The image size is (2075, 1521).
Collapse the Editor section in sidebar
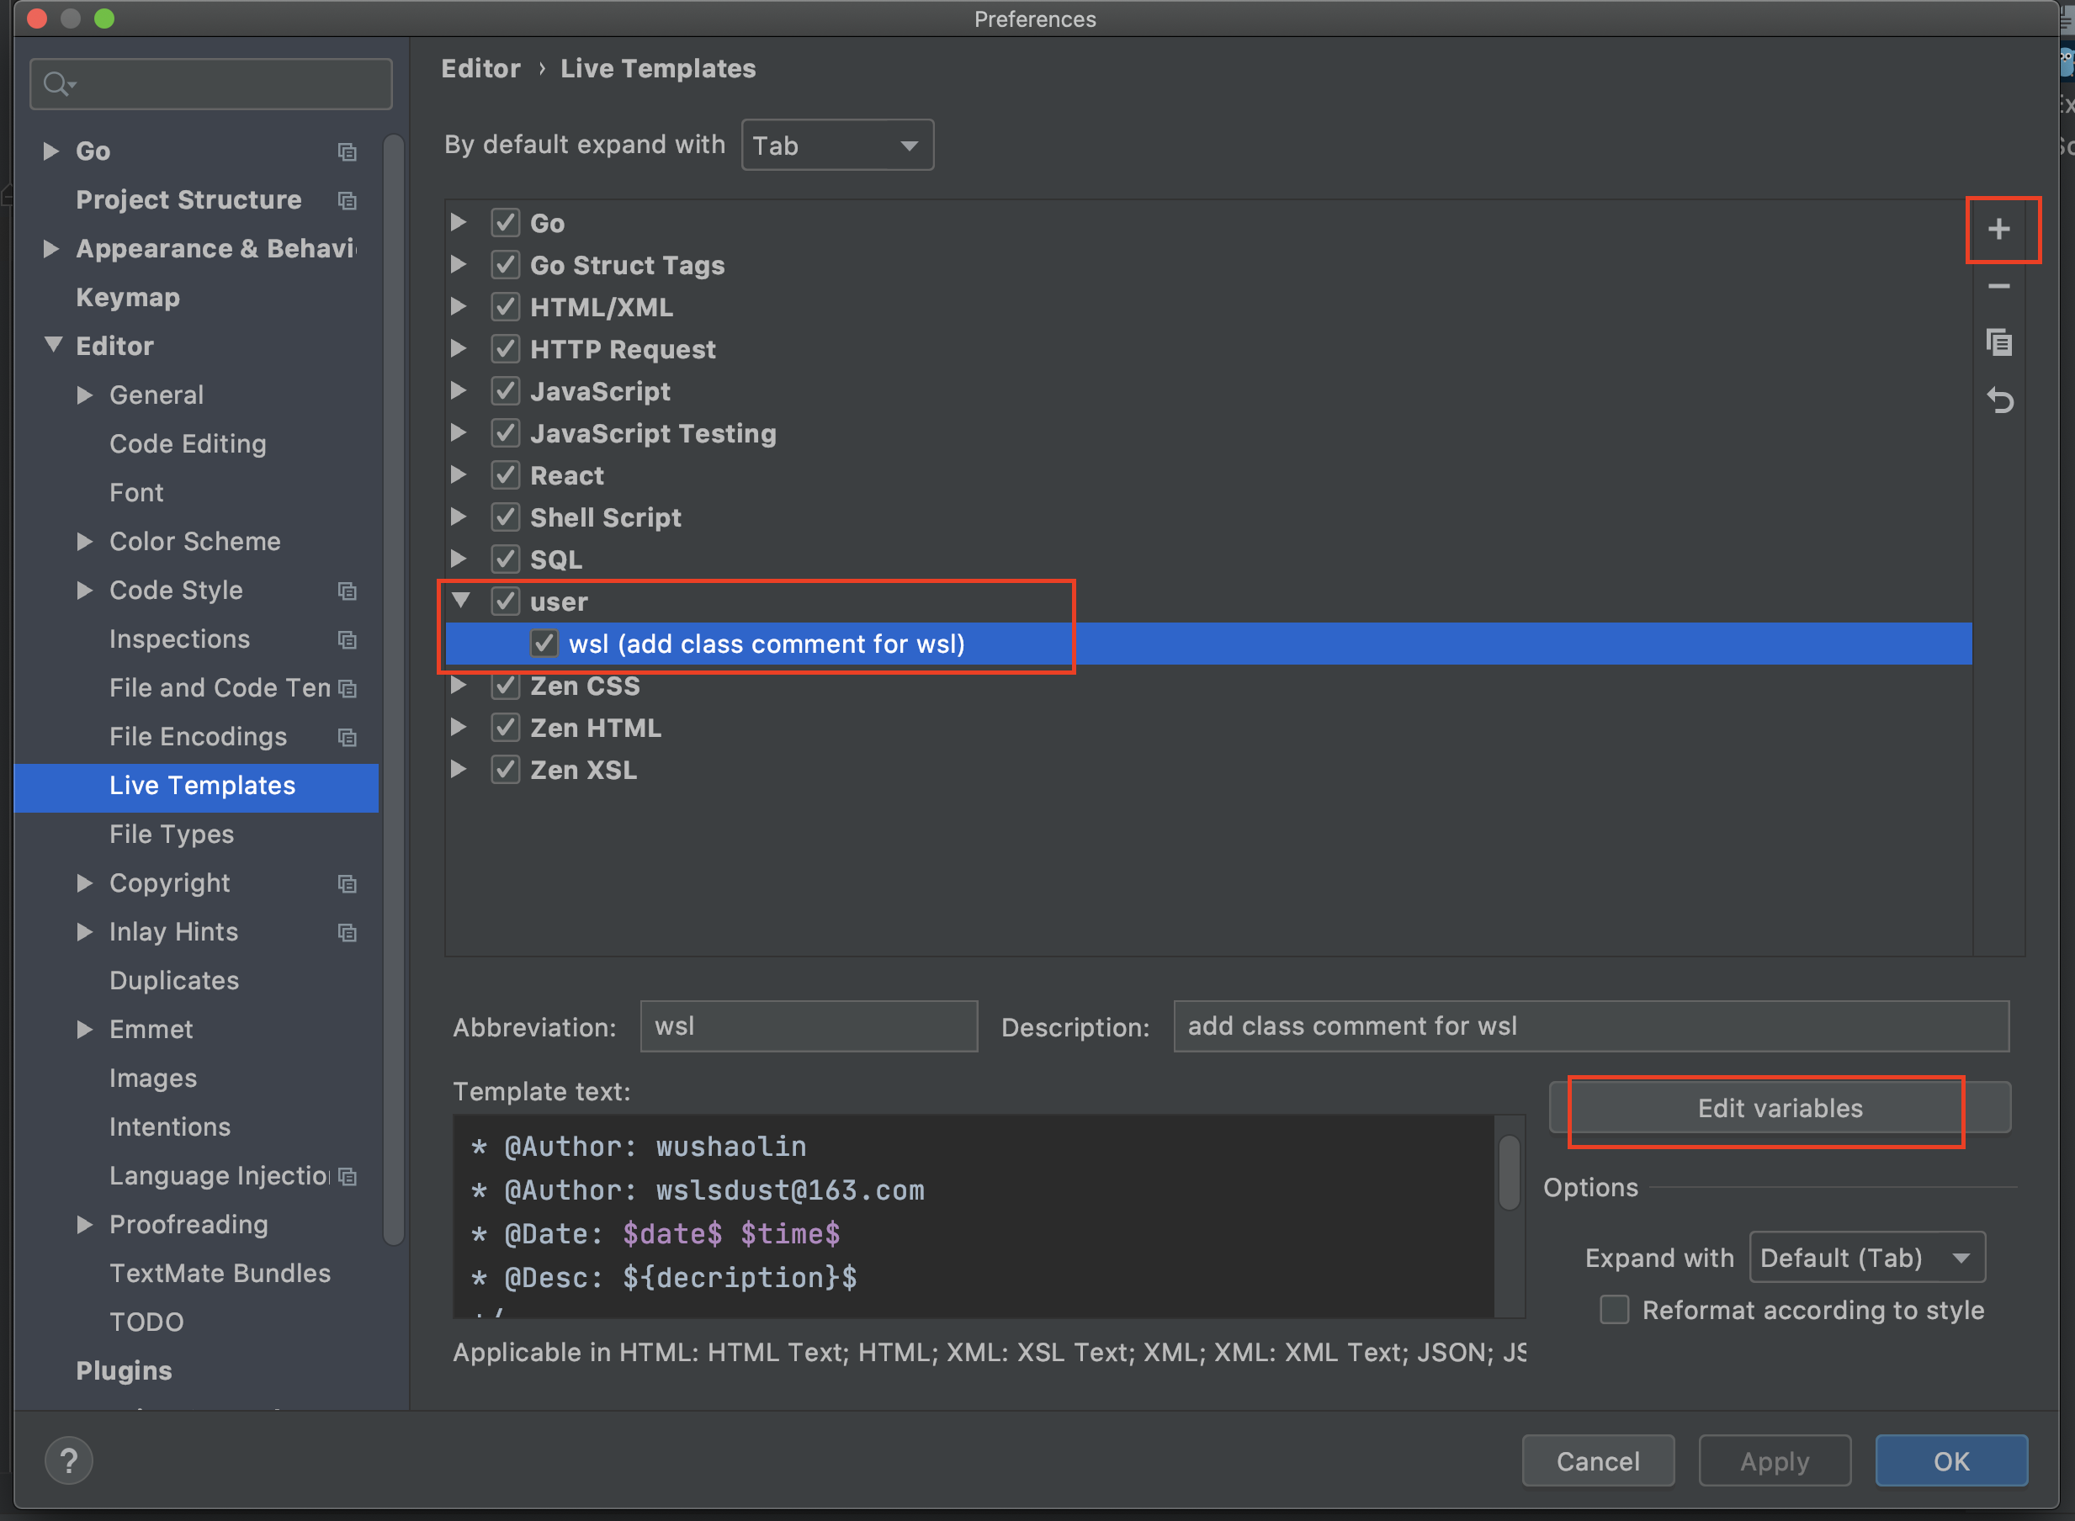click(x=53, y=345)
